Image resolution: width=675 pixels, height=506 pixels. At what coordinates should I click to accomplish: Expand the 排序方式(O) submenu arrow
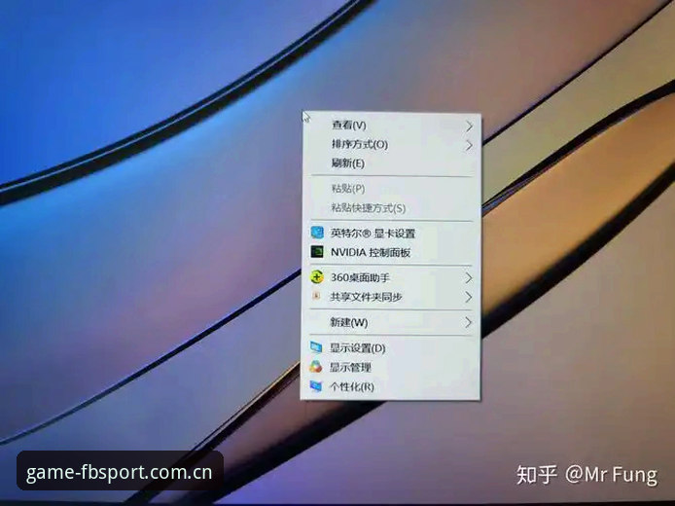469,146
